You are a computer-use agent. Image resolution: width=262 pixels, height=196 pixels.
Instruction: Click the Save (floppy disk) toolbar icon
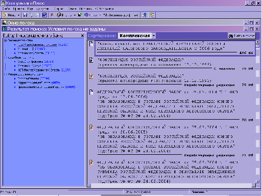point(25,15)
